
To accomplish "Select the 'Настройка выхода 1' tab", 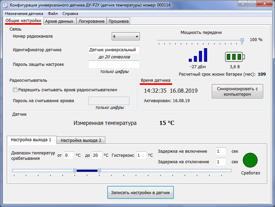I will coord(31,140).
